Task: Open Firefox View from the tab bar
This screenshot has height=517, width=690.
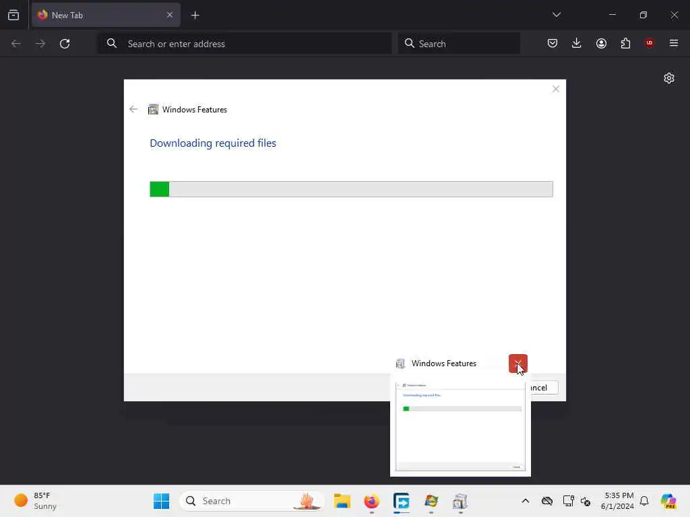Action: pos(13,15)
